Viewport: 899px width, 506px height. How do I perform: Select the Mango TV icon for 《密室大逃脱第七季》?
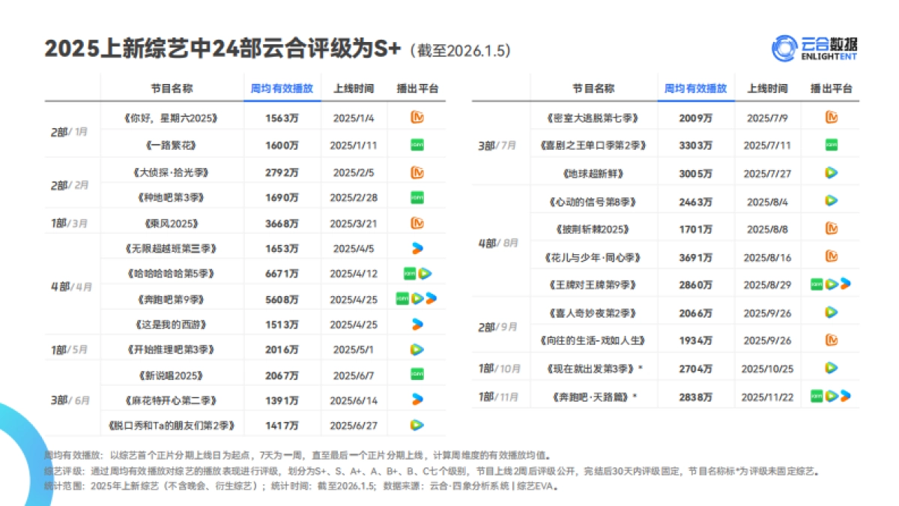coord(832,118)
